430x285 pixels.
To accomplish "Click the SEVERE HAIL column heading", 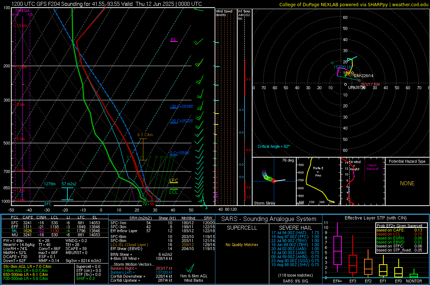I will (295, 228).
